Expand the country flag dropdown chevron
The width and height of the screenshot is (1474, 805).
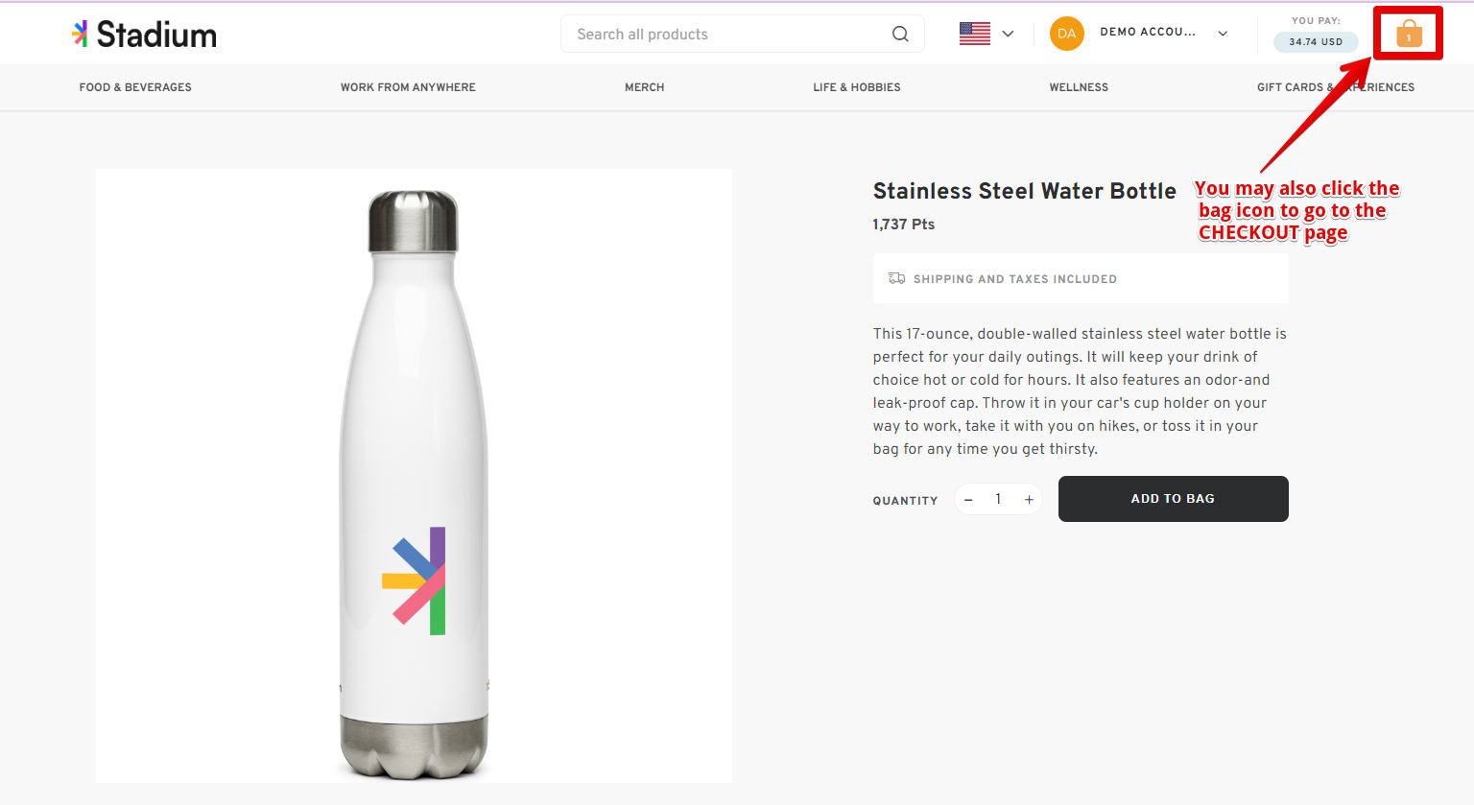click(x=1008, y=34)
